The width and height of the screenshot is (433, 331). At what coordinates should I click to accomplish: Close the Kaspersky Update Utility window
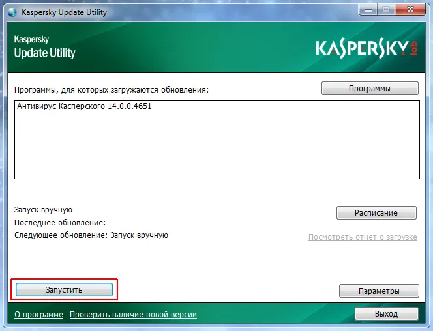pos(410,10)
